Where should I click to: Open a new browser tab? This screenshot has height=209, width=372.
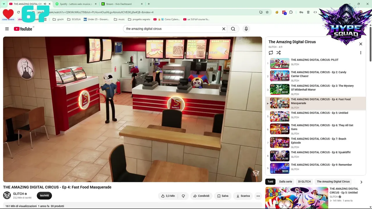click(149, 4)
